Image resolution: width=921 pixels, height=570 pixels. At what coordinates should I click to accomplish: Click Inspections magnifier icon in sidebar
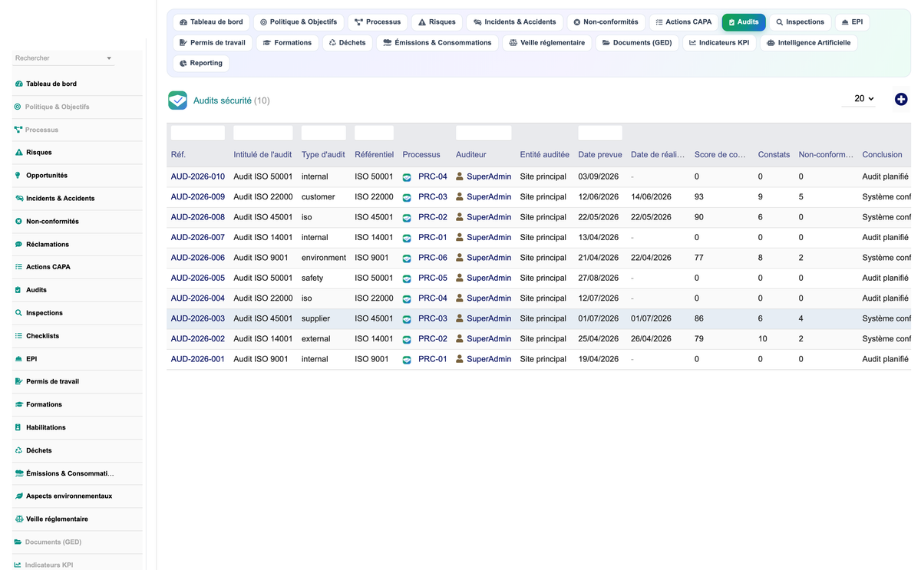pos(18,313)
